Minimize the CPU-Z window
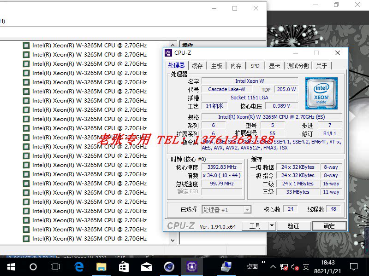The height and width of the screenshot is (276, 369). [296, 53]
